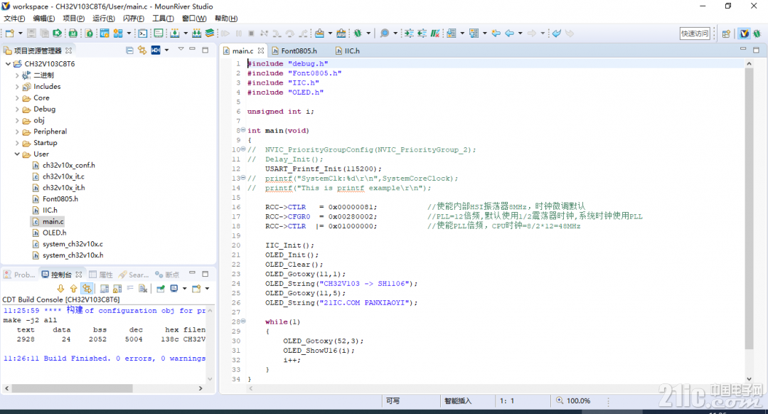Switch to the Debug perspective bug icon
Screen dimensions: 768x414
click(x=757, y=33)
